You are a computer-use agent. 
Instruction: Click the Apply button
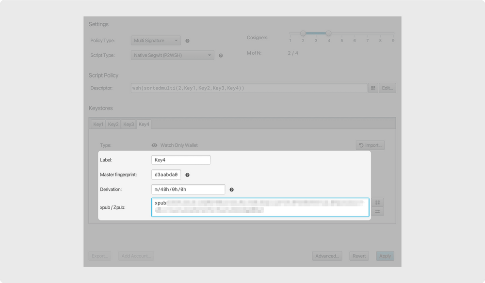pyautogui.click(x=385, y=256)
